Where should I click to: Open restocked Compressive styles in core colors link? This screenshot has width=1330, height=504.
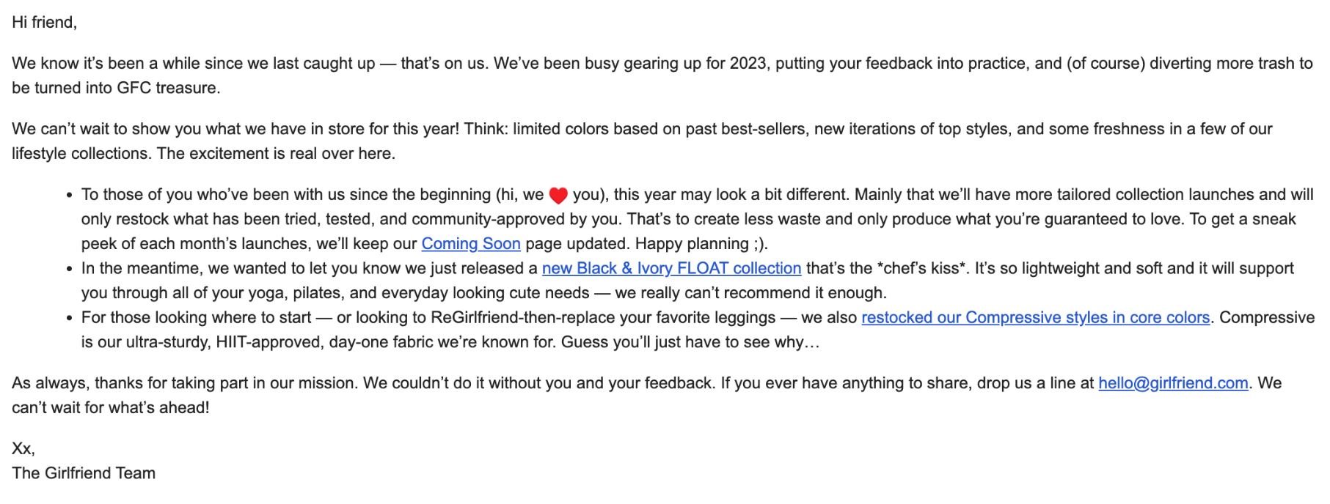tap(1035, 318)
